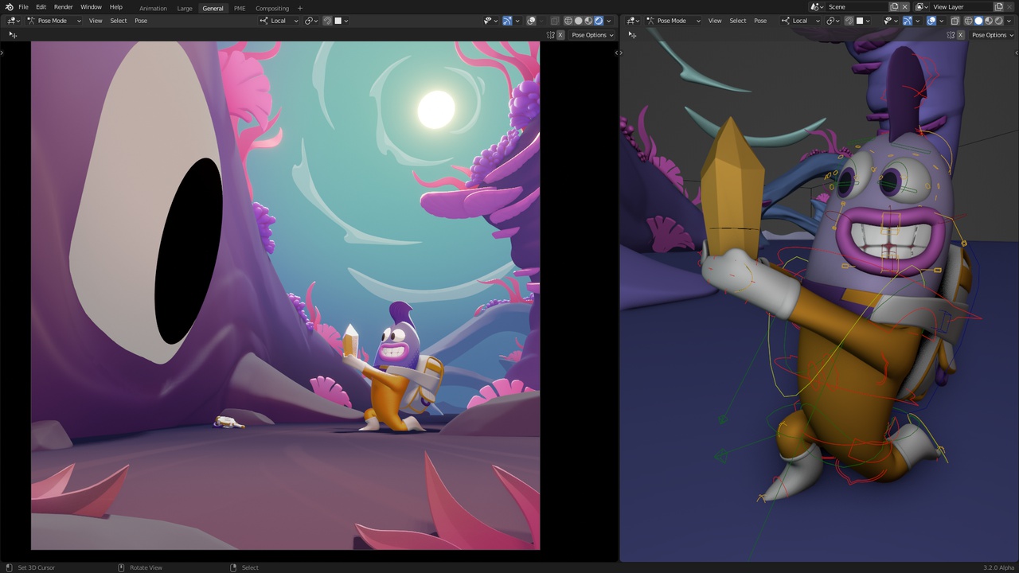Click the white pivot square in left header
The height and width of the screenshot is (573, 1019).
(338, 21)
